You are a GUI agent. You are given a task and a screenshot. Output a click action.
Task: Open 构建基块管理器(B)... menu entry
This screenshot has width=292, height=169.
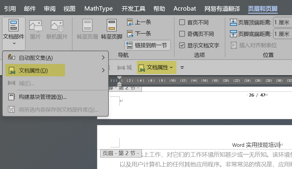(56, 97)
